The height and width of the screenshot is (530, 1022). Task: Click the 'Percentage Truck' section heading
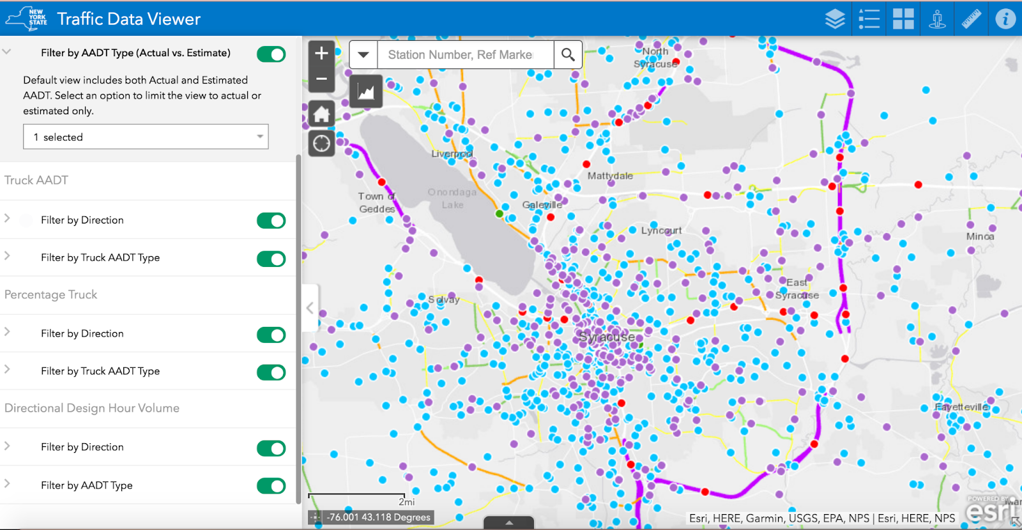pyautogui.click(x=51, y=295)
